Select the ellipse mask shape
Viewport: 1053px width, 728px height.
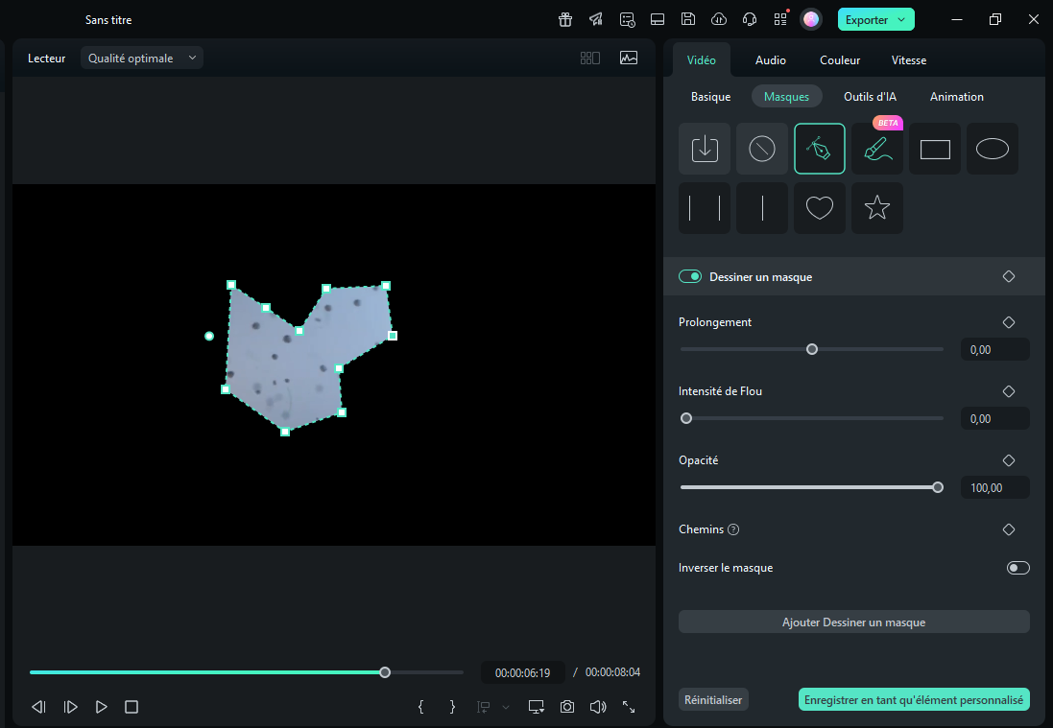(993, 149)
